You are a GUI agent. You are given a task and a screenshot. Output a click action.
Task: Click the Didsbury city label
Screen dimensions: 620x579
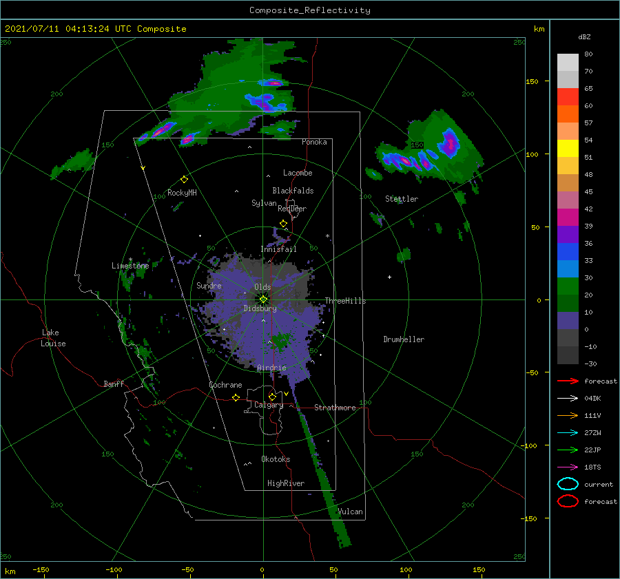260,308
